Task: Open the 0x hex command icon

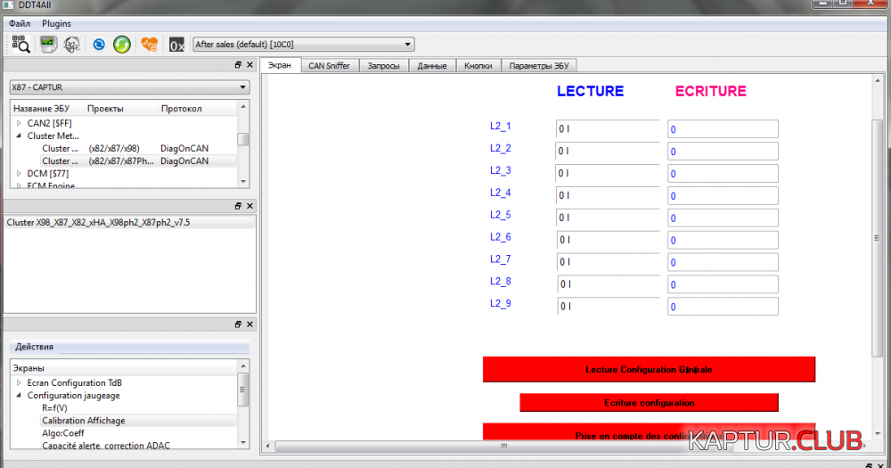Action: [x=176, y=45]
